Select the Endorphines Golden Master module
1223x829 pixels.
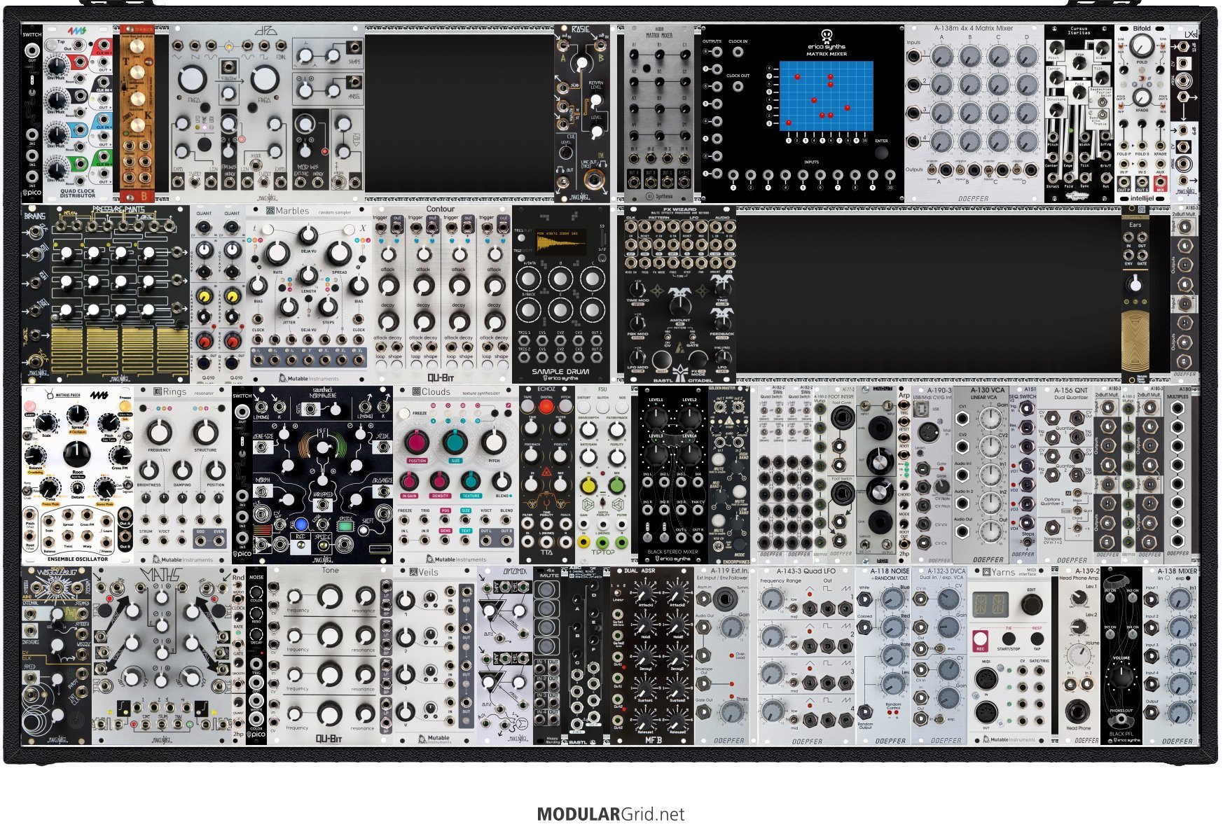728,475
